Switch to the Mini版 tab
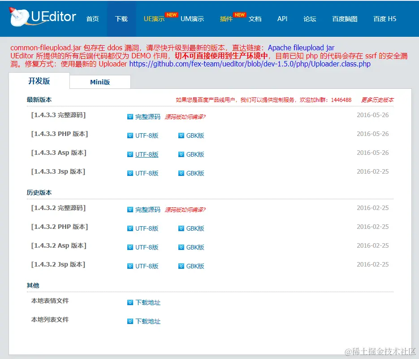419x359 pixels. [99, 82]
